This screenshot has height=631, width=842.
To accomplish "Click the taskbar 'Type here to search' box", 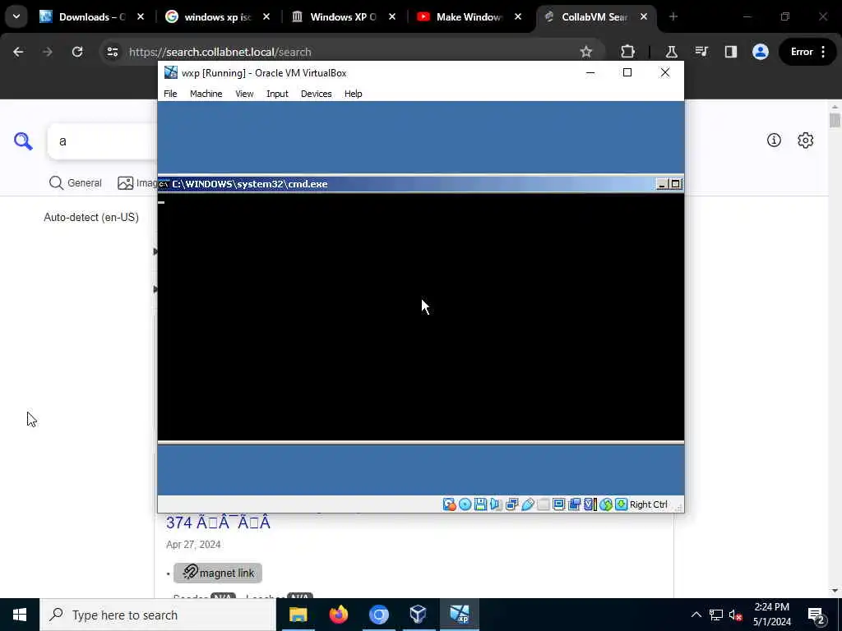I will click(x=158, y=615).
